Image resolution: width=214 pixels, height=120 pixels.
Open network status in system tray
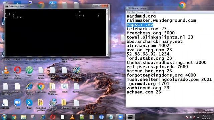tap(198, 117)
